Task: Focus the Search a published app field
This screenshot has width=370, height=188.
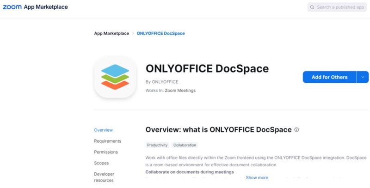Action: (x=337, y=7)
